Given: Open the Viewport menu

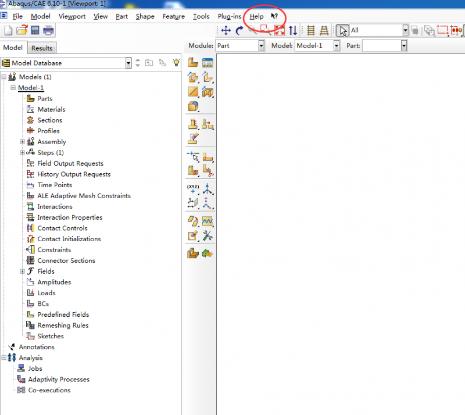Looking at the screenshot, I should pyautogui.click(x=72, y=16).
